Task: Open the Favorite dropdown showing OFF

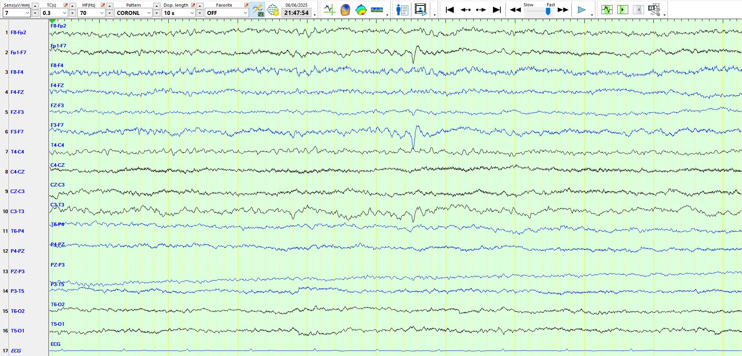Action: point(227,13)
